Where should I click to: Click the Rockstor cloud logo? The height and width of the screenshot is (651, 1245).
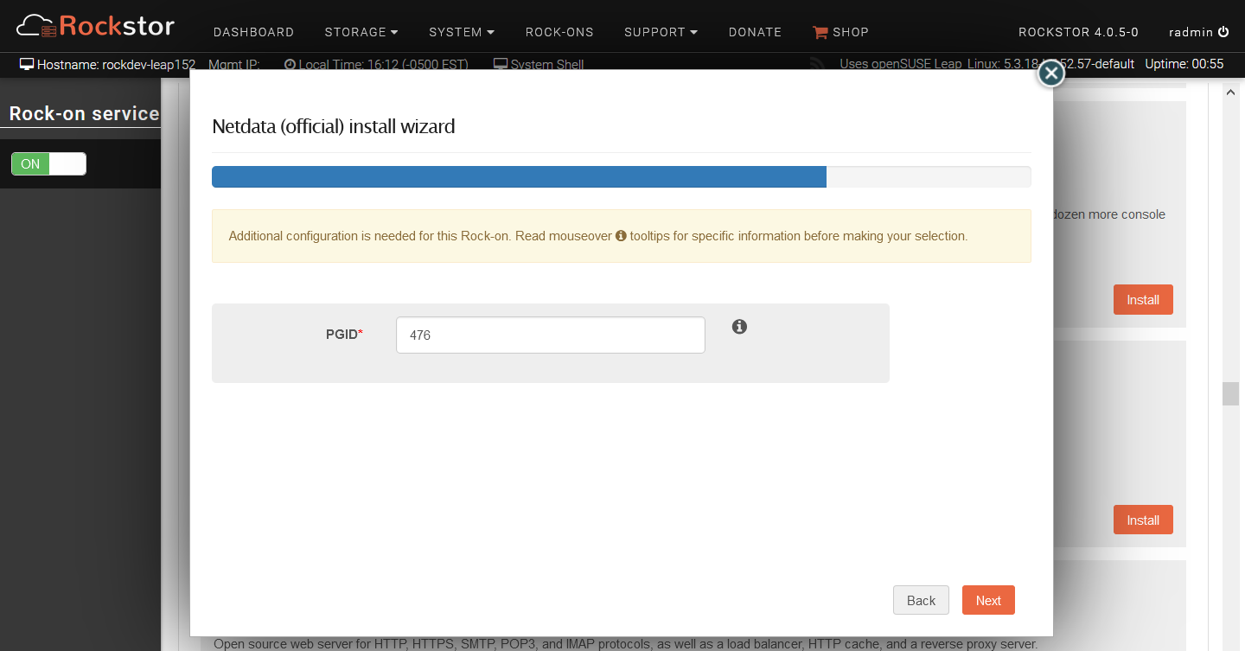(95, 26)
